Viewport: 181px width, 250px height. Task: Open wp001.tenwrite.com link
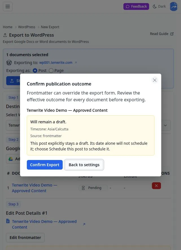56,63
